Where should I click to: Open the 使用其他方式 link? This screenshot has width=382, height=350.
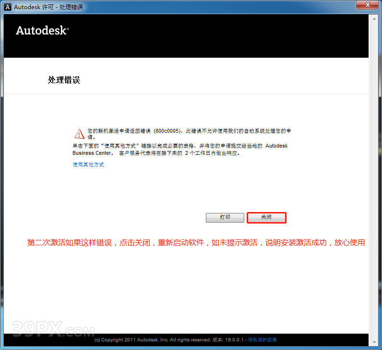(x=88, y=164)
